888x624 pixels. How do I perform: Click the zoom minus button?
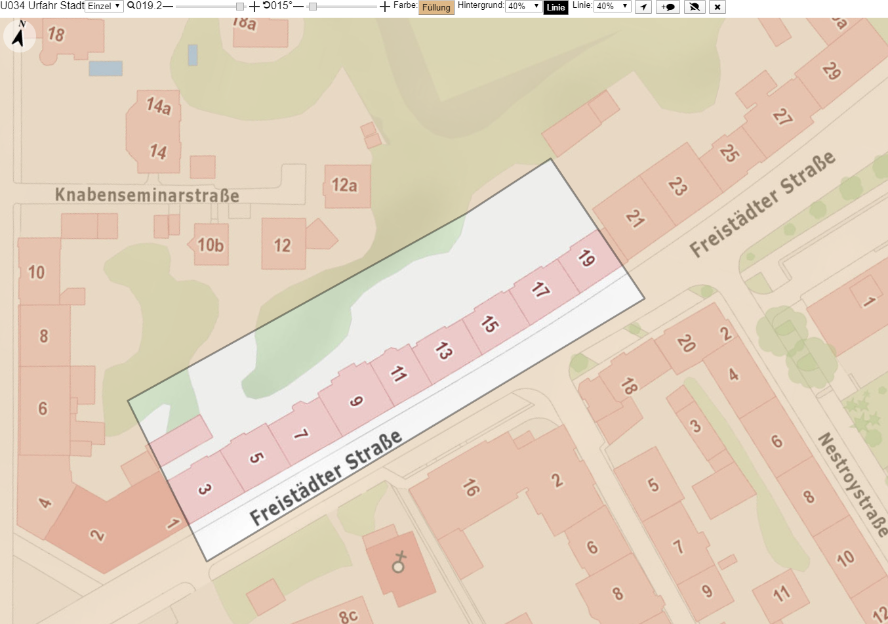click(168, 7)
